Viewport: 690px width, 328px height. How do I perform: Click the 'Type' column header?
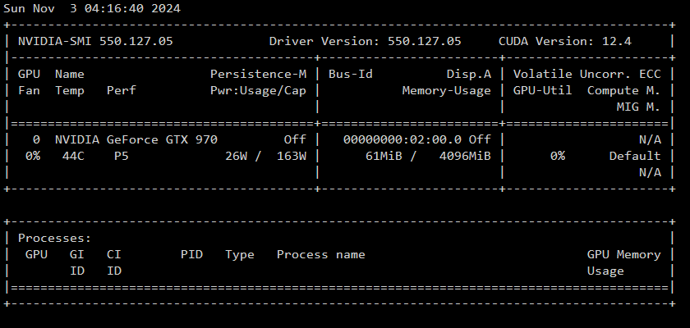pyautogui.click(x=240, y=255)
